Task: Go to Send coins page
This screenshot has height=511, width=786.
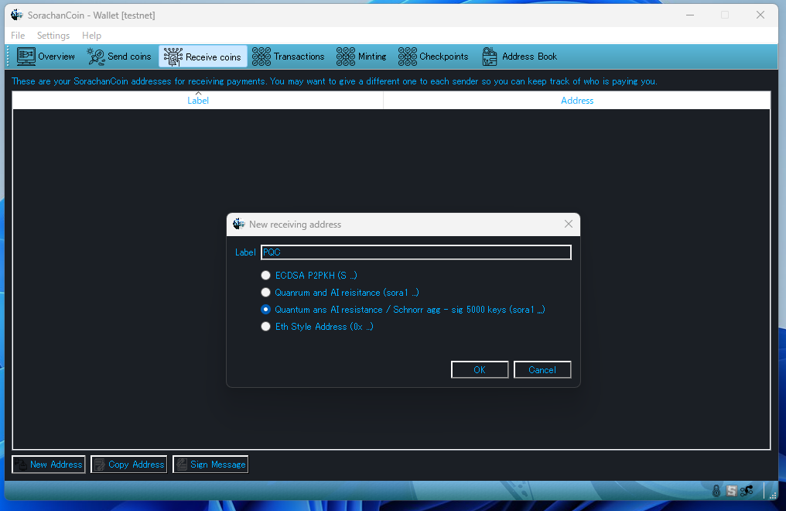Action: coord(119,57)
